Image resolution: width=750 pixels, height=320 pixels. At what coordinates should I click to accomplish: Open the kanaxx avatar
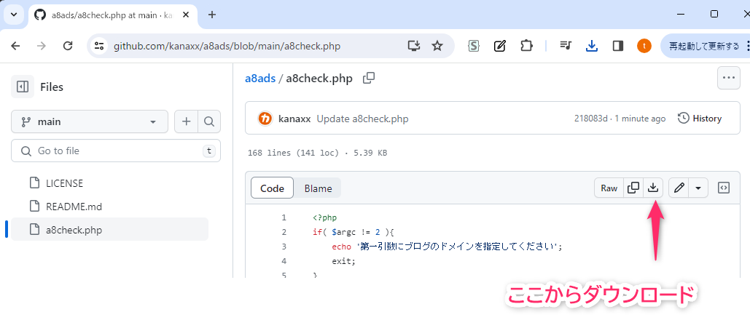coord(265,119)
